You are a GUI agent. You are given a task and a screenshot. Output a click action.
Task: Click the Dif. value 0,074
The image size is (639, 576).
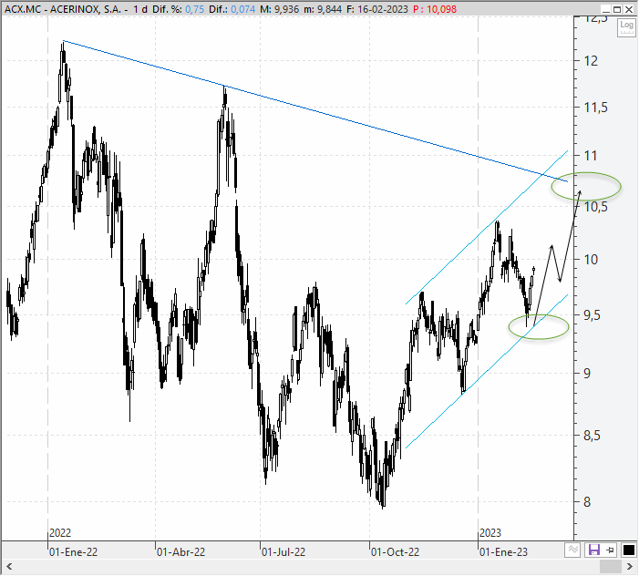click(x=242, y=9)
